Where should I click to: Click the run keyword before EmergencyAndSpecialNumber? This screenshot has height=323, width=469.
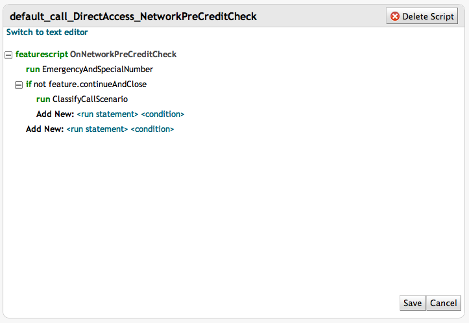[x=32, y=70]
